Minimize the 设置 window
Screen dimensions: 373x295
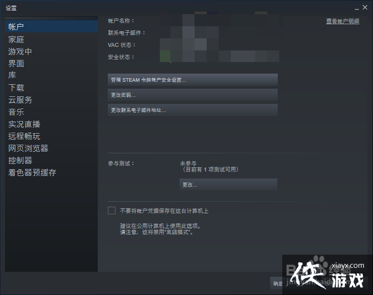tap(356, 8)
